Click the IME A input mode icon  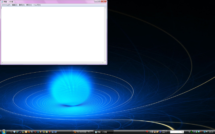[x=150, y=132]
